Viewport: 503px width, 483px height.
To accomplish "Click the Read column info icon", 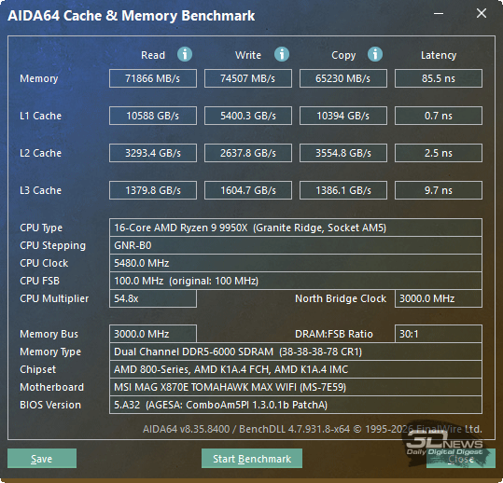I will click(x=185, y=54).
